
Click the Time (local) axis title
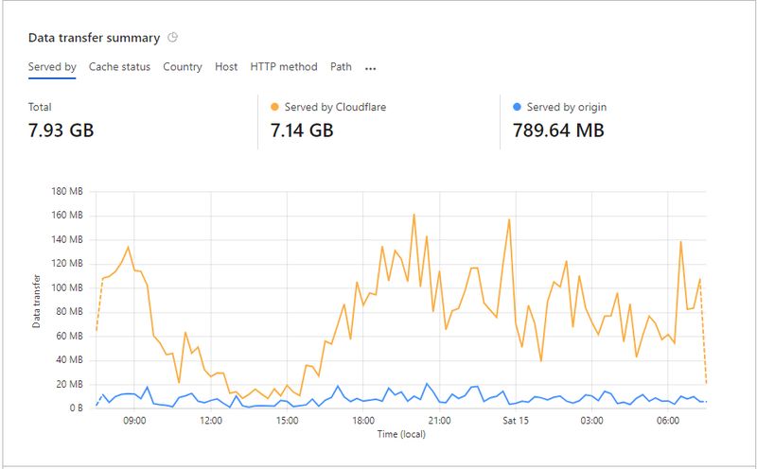[401, 434]
